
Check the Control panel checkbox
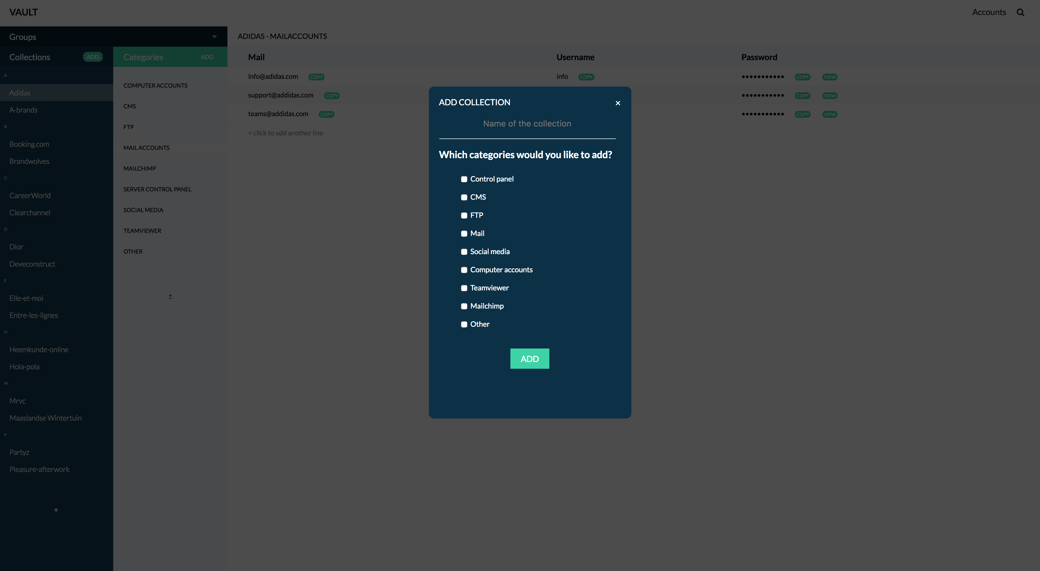pos(464,179)
